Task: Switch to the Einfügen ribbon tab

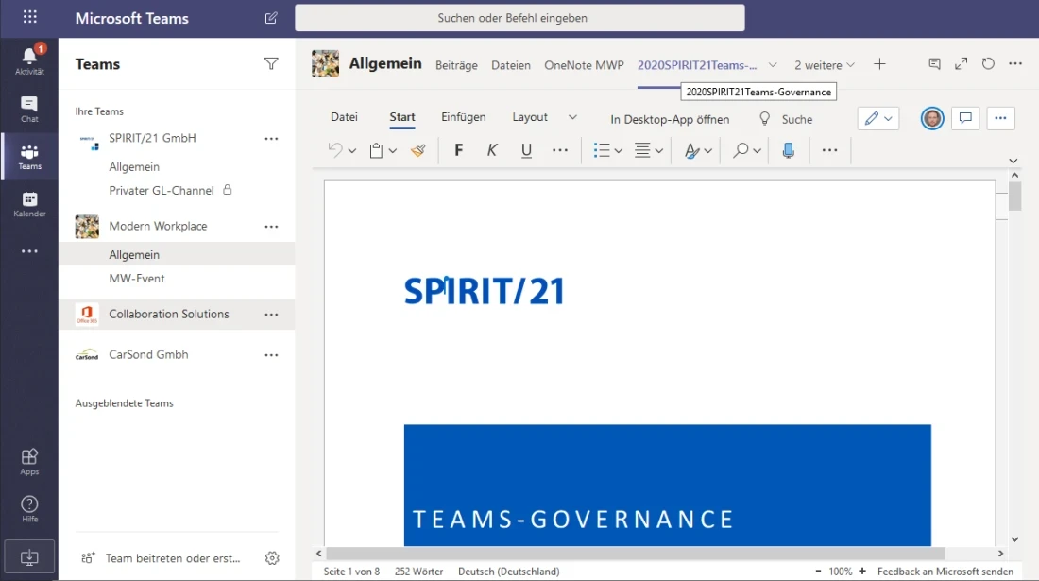Action: 463,117
